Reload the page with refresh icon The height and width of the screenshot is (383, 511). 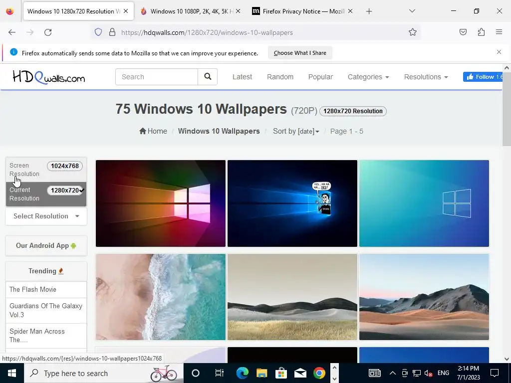(48, 32)
